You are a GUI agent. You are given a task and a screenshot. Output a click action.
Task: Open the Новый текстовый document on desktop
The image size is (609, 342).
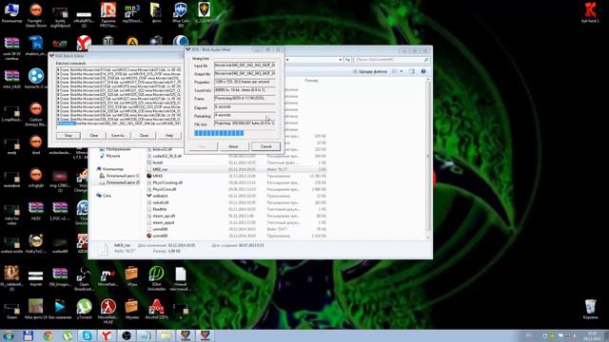(180, 278)
